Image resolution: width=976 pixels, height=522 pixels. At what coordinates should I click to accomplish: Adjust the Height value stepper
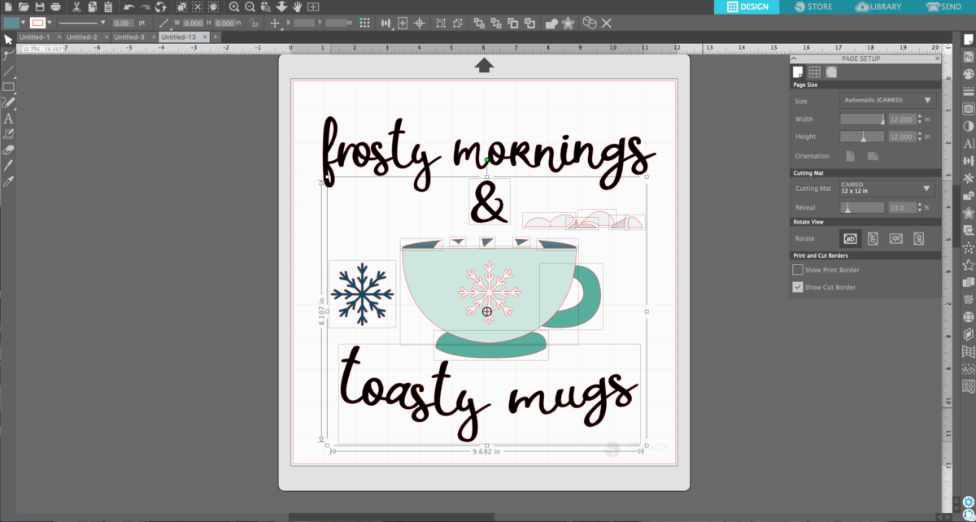(920, 137)
